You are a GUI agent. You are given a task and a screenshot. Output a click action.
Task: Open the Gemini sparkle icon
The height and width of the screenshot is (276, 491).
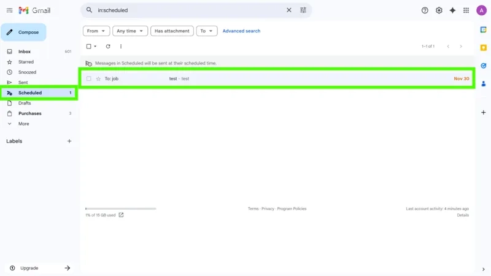point(452,10)
